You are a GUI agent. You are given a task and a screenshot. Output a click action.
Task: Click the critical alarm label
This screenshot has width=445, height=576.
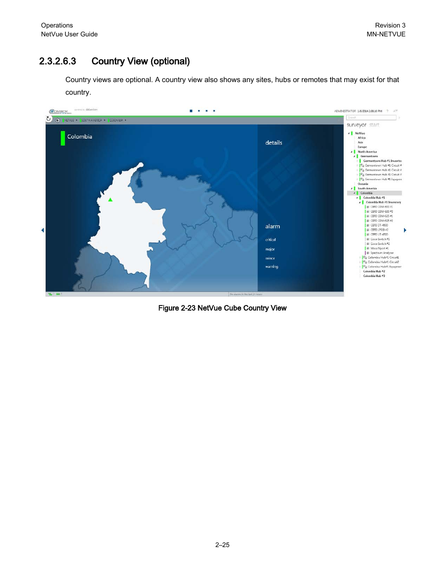click(x=271, y=240)
